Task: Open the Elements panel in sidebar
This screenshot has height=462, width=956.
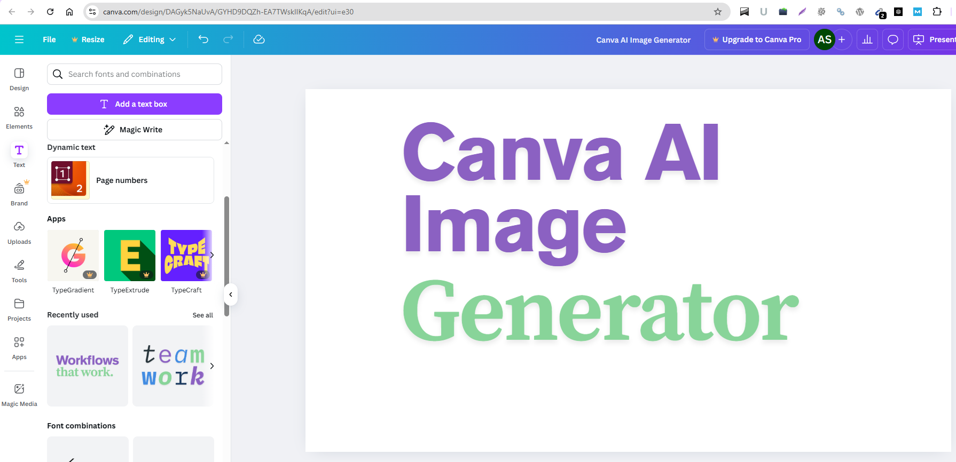Action: 19,117
